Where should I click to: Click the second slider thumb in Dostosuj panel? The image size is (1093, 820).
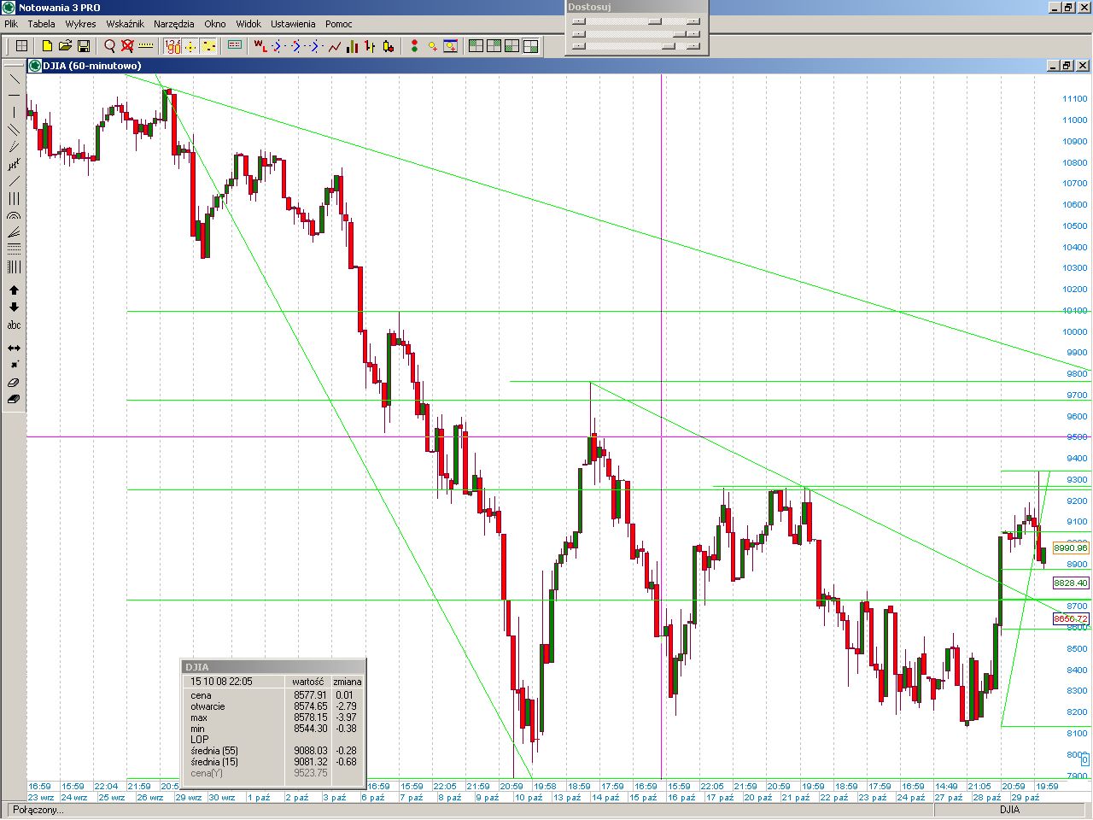point(680,34)
